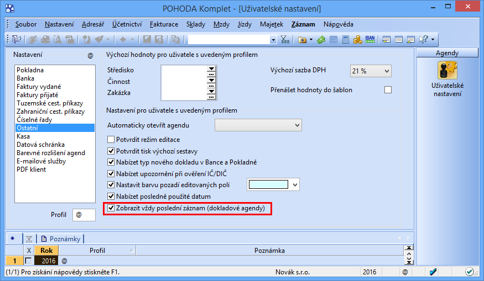
Task: Click the Rok column header
Action: pyautogui.click(x=46, y=251)
